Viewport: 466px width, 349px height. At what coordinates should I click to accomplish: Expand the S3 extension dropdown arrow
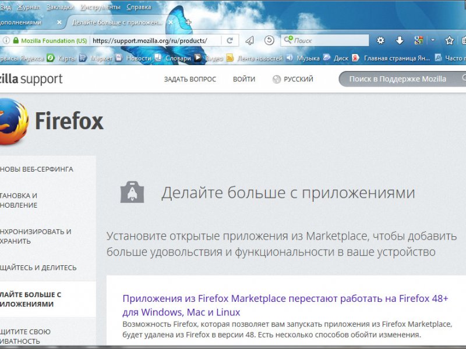point(433,40)
